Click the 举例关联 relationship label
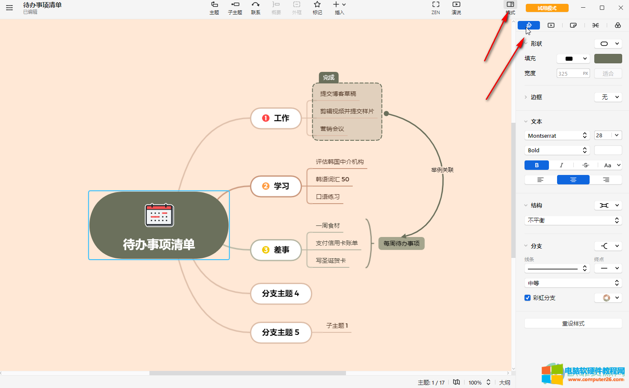 (442, 170)
